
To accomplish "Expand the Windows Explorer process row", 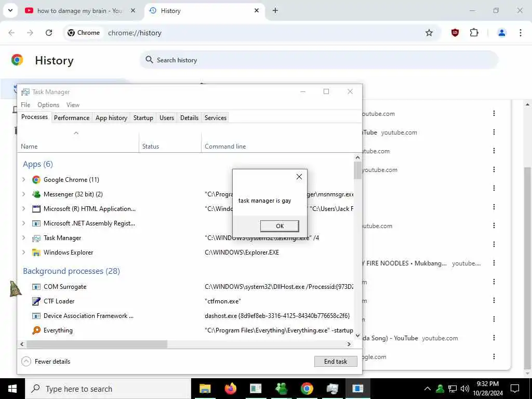I will tap(23, 252).
